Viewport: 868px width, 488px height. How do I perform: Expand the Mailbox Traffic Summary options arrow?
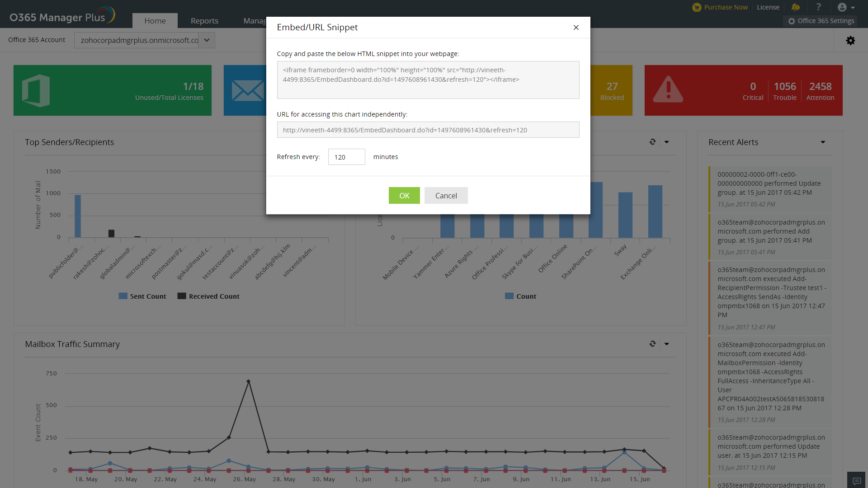coord(666,344)
